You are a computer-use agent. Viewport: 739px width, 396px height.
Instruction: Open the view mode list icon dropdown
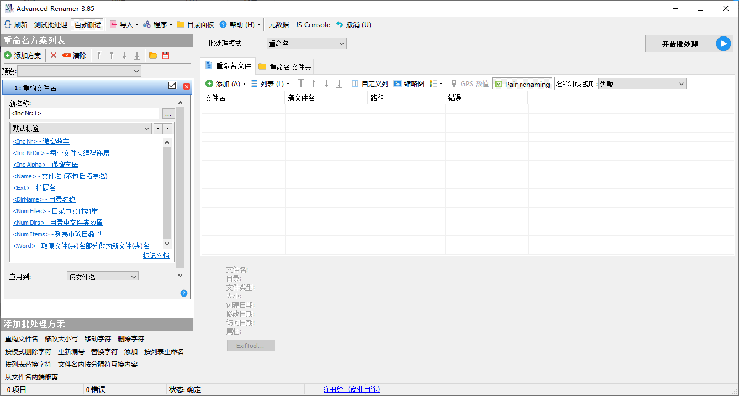click(436, 83)
